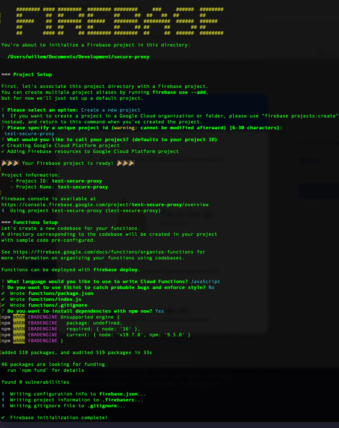Click the 'No' answer for ESLint

[x=211, y=287]
